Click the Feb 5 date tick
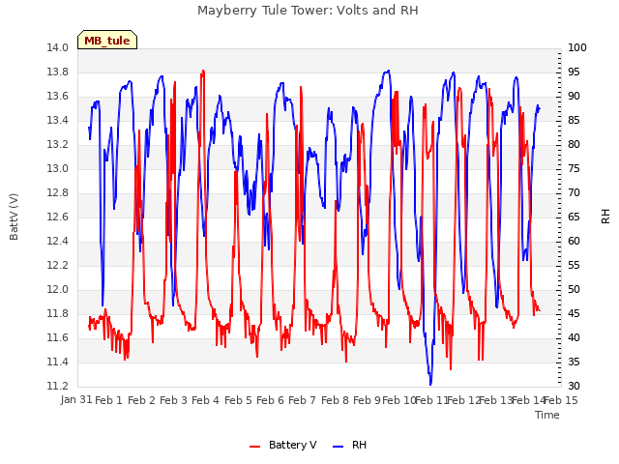Viewport: 619px width, 464px height. (239, 400)
